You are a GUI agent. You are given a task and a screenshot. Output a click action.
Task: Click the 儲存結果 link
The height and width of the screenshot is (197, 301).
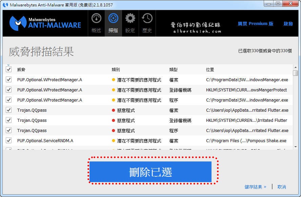[x=255, y=187]
